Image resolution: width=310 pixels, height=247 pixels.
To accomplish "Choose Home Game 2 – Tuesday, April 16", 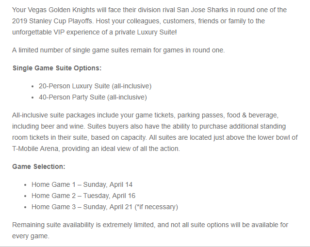I will tap(83, 196).
